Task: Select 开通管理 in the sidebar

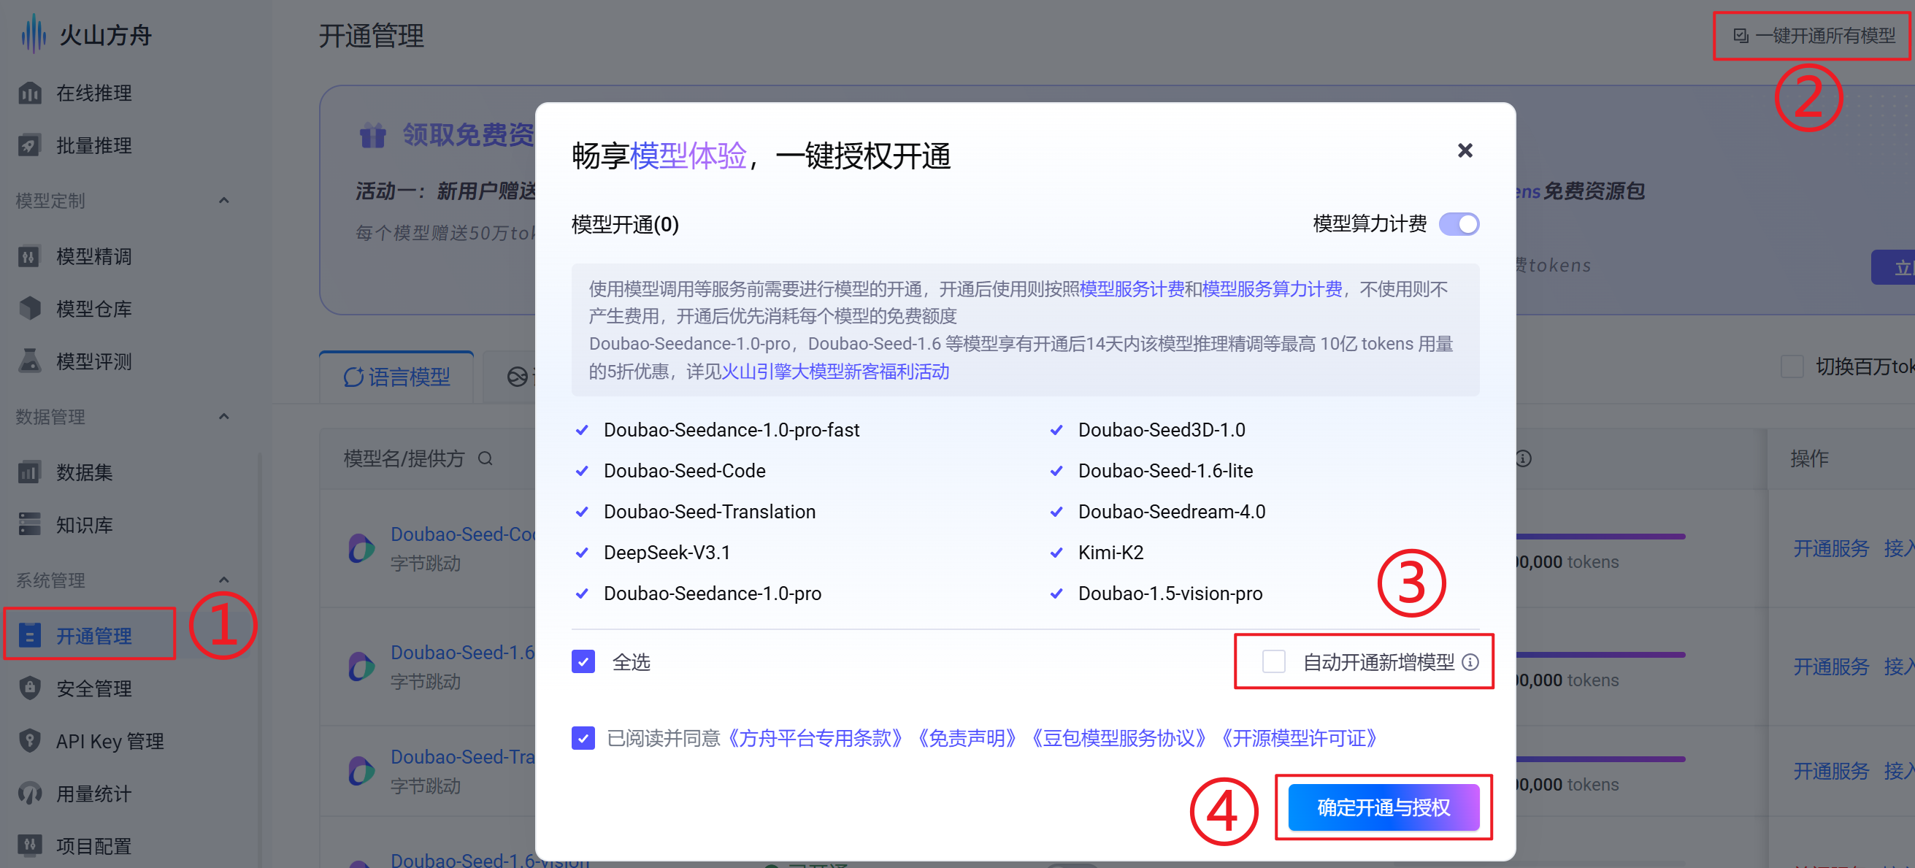Action: click(x=93, y=635)
